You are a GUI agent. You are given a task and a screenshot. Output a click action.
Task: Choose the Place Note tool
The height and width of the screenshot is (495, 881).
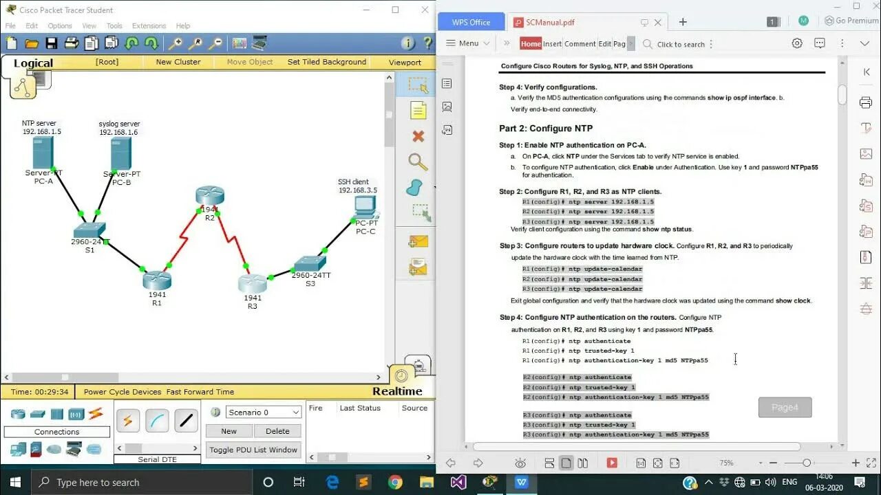418,111
